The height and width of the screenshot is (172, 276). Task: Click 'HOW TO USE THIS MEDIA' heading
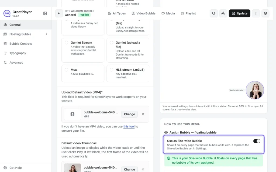pyautogui.click(x=182, y=124)
